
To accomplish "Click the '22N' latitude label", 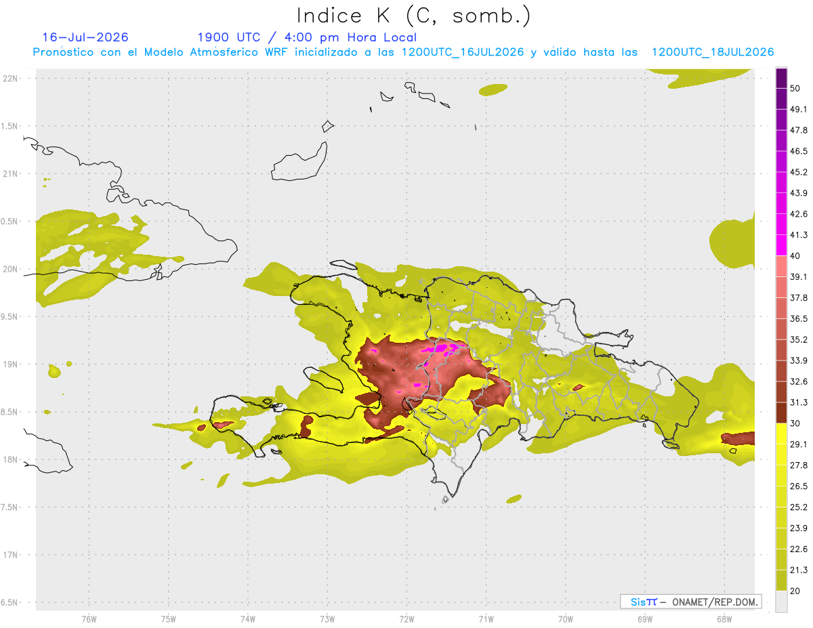I will tap(11, 78).
